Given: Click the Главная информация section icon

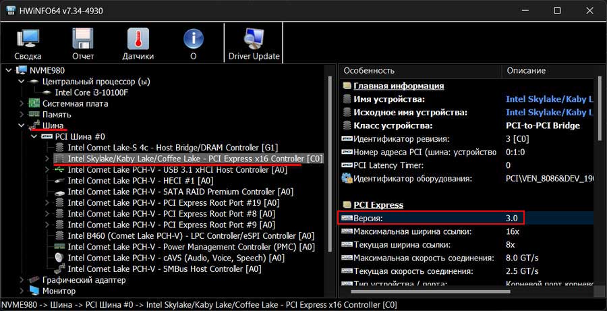Looking at the screenshot, I should click(347, 86).
